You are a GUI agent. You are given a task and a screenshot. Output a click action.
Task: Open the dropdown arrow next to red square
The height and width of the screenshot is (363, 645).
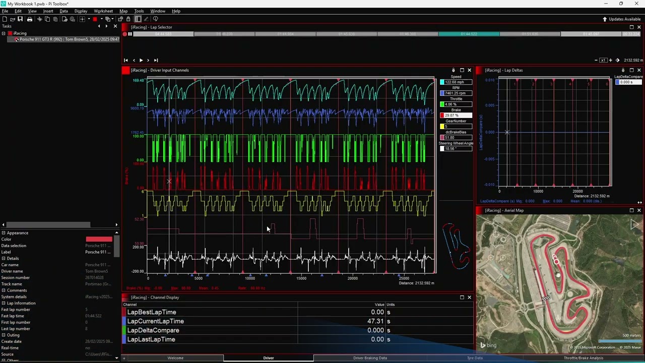point(101,19)
